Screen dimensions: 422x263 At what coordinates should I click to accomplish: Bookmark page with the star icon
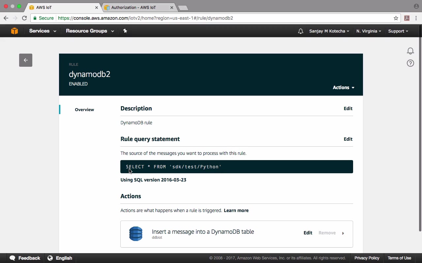(396, 18)
